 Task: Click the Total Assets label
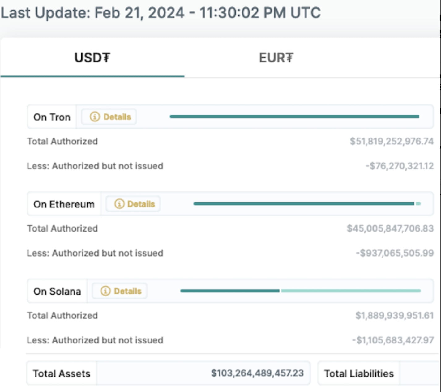(x=61, y=373)
